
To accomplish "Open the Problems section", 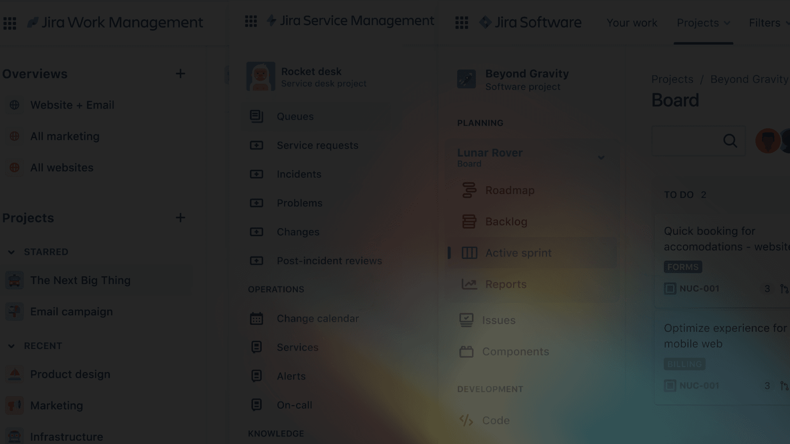I will point(300,203).
